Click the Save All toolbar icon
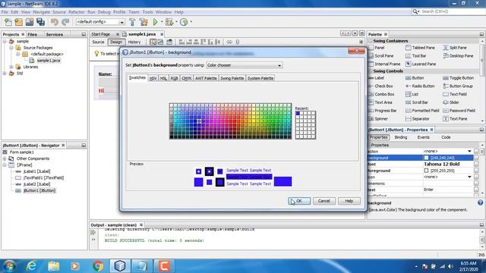Viewport: 486px width, 273px height. 40,22
